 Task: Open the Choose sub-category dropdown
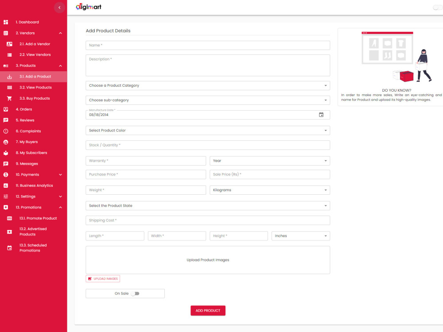[x=208, y=100]
